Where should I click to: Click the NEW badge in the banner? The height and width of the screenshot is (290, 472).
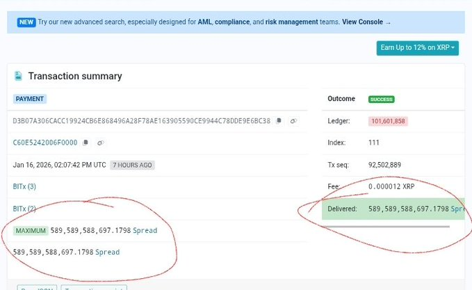coord(26,22)
